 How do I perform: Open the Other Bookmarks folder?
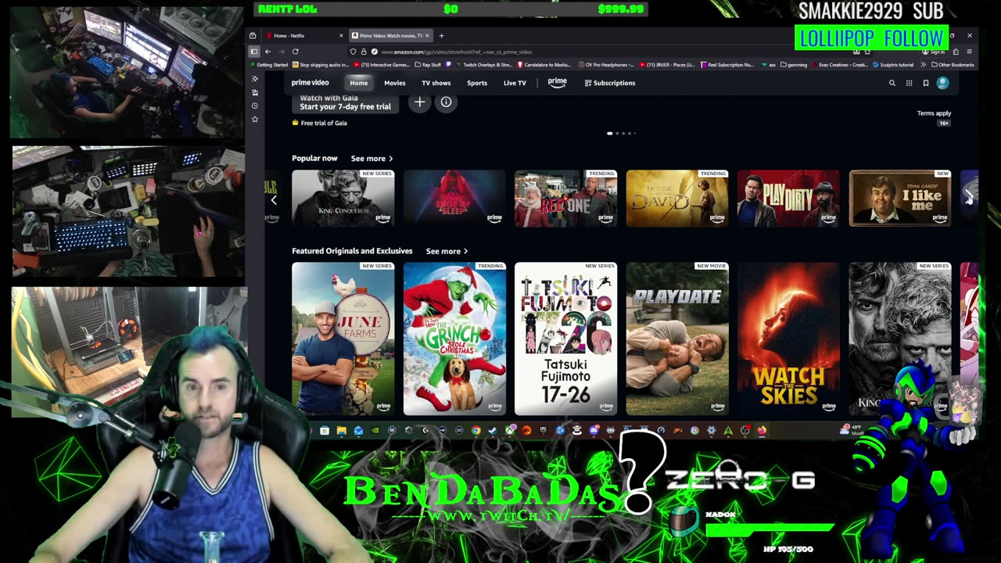pyautogui.click(x=953, y=65)
